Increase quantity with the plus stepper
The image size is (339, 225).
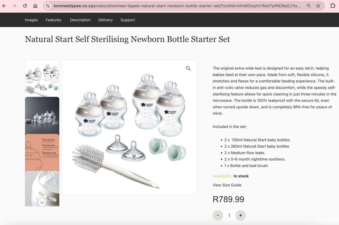point(240,215)
